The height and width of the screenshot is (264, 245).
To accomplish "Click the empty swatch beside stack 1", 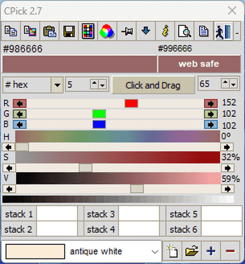I will pos(57,214).
